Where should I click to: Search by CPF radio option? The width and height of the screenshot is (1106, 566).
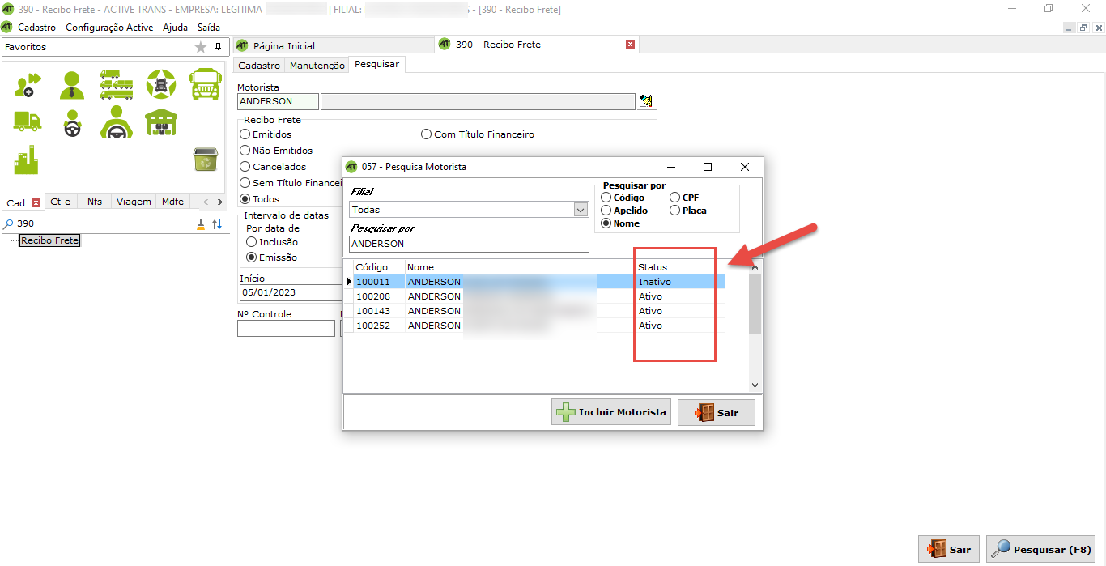pos(675,198)
